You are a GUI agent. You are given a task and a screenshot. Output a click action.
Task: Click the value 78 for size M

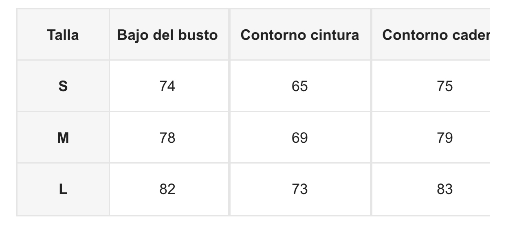click(x=167, y=138)
